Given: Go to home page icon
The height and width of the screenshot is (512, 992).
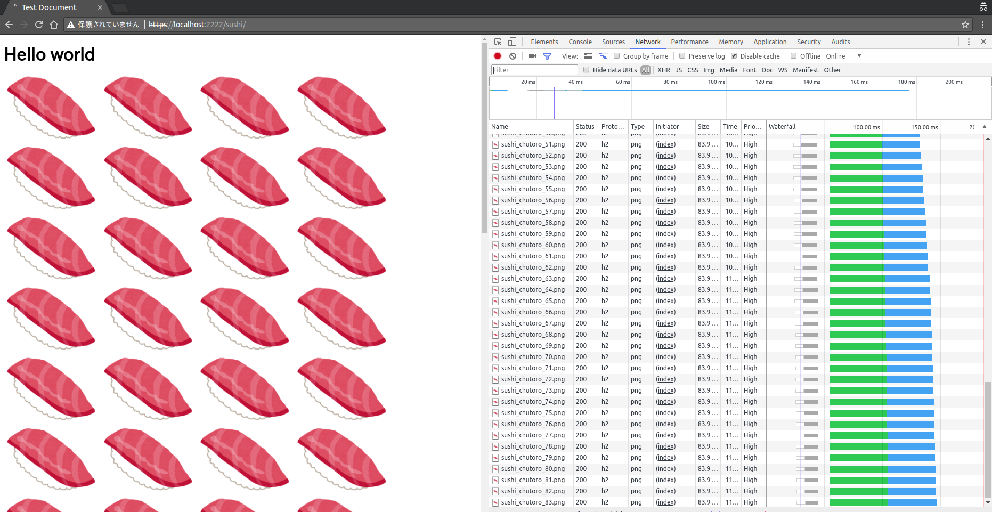Looking at the screenshot, I should click(54, 25).
